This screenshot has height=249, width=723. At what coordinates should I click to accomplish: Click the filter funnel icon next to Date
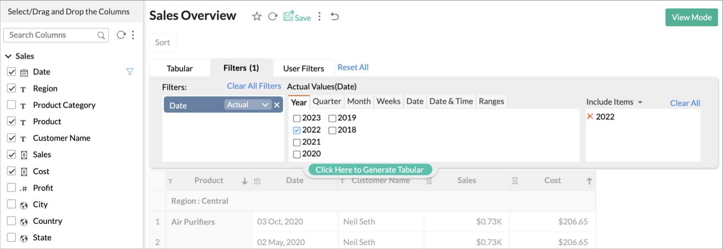[130, 72]
